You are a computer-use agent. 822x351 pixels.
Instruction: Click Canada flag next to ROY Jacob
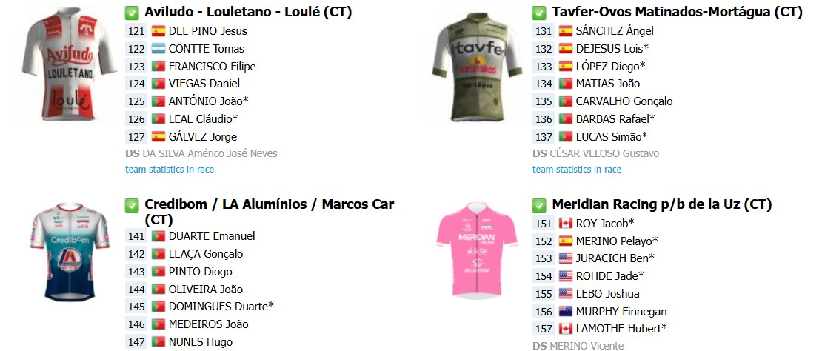(x=566, y=223)
